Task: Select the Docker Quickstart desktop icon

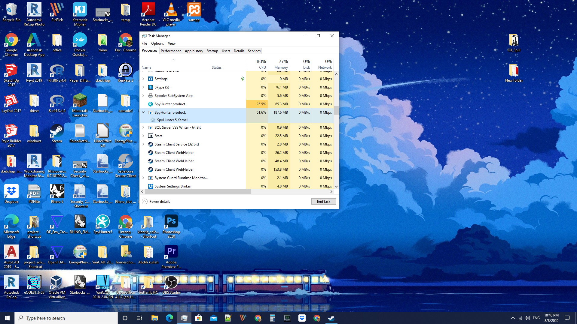Action: [80, 44]
